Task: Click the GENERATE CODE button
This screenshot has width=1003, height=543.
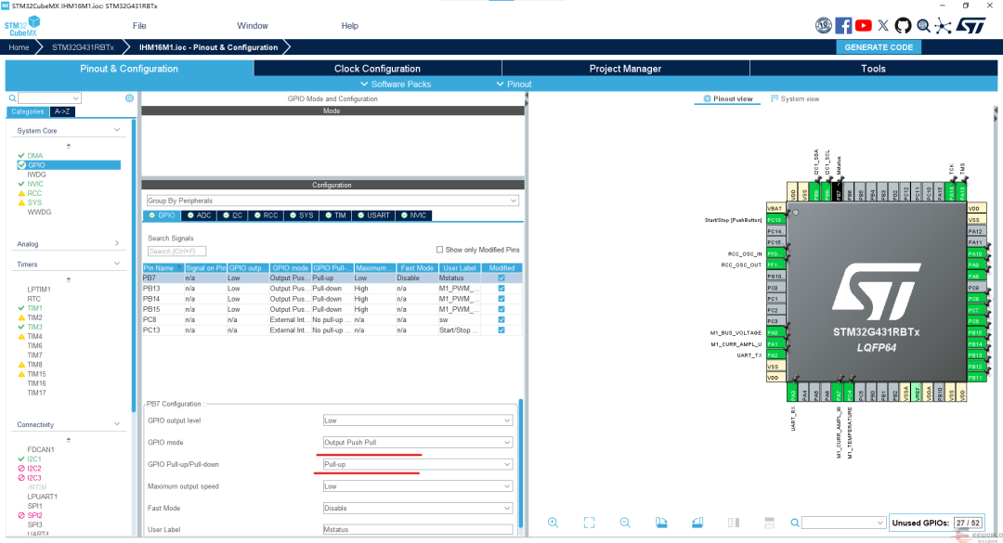Action: [879, 47]
